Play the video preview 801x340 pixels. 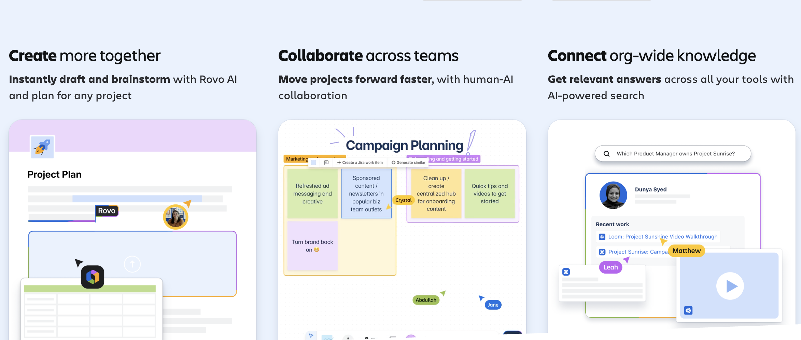click(730, 286)
